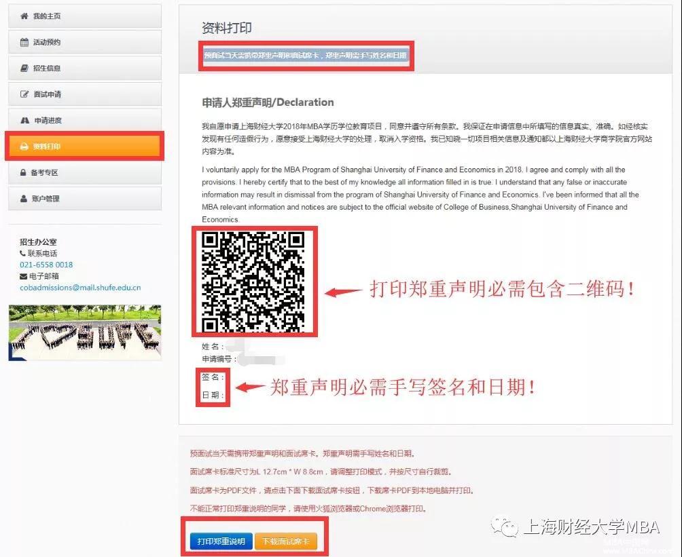This screenshot has height=557, width=682.
Task: Click the home icon beside 我的主页
Action: click(24, 16)
